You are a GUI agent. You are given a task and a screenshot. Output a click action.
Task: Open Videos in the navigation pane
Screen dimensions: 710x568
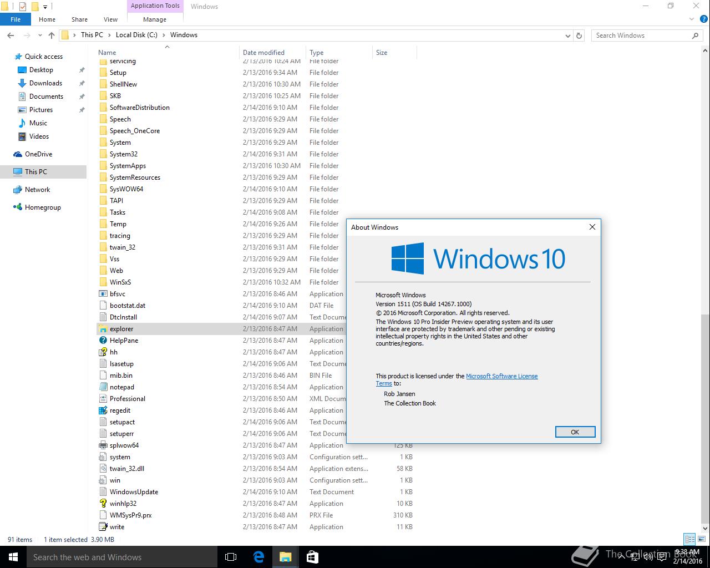pyautogui.click(x=39, y=136)
